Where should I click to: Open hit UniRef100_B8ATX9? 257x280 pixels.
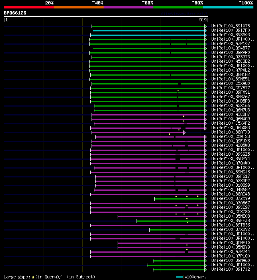(x=230, y=132)
